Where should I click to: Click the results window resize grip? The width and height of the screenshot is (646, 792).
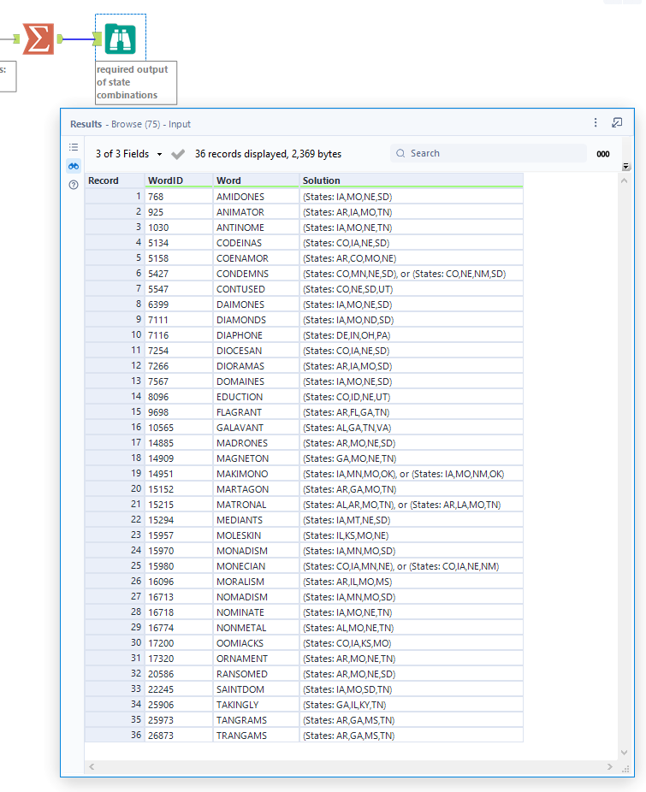tap(625, 768)
